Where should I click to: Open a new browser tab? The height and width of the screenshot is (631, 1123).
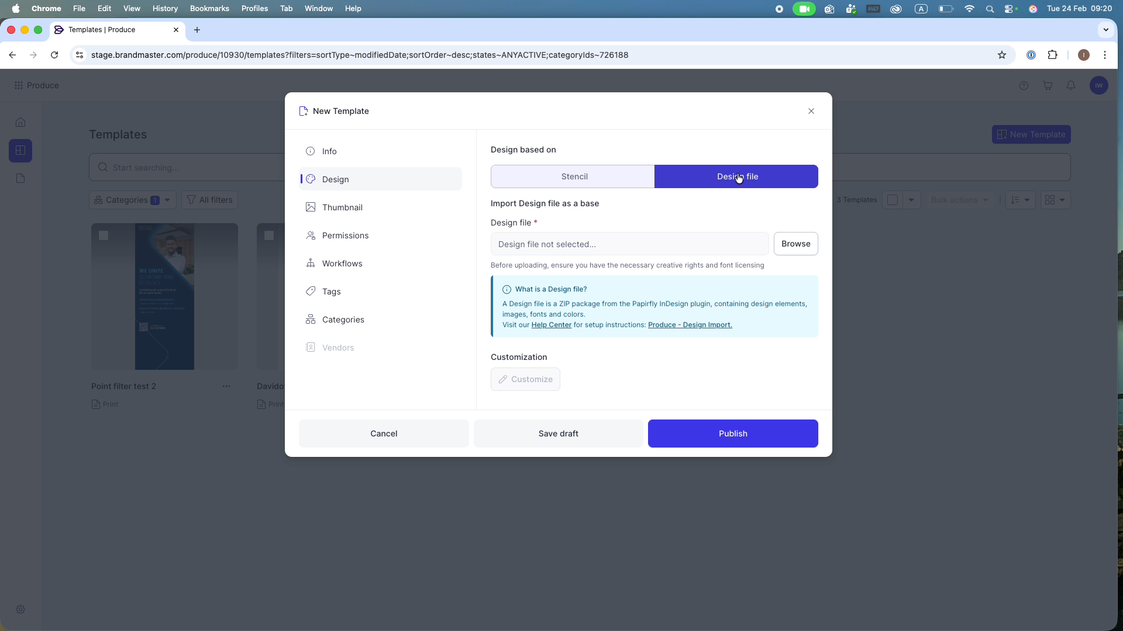tap(197, 30)
